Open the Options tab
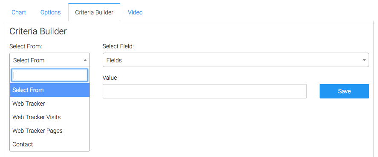The width and height of the screenshot is (378, 157). 50,12
